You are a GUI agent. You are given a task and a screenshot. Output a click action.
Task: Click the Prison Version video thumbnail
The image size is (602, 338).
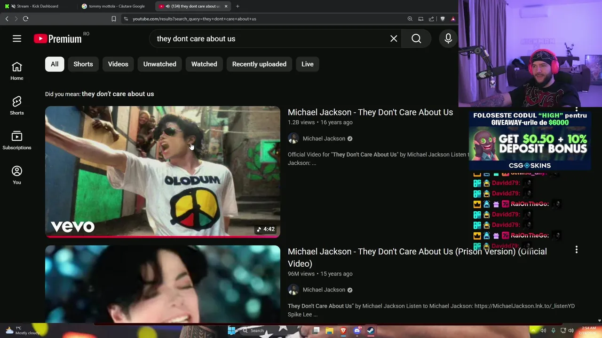pyautogui.click(x=163, y=284)
